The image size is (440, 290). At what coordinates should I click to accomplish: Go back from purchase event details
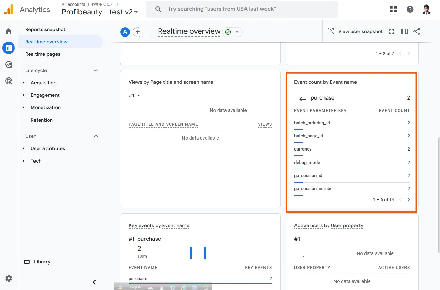(x=302, y=99)
